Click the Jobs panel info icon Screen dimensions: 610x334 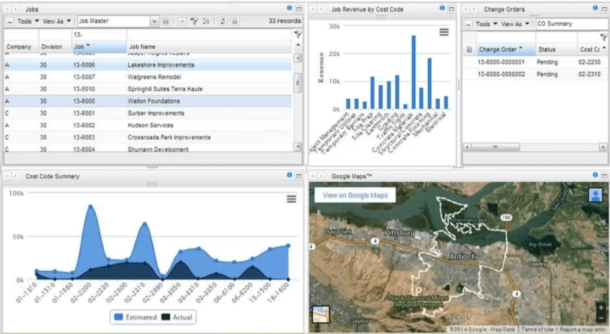click(289, 8)
